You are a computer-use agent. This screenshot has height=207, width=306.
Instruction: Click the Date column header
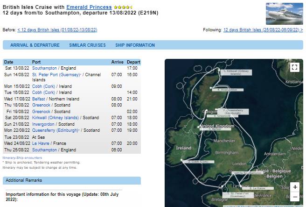point(8,62)
